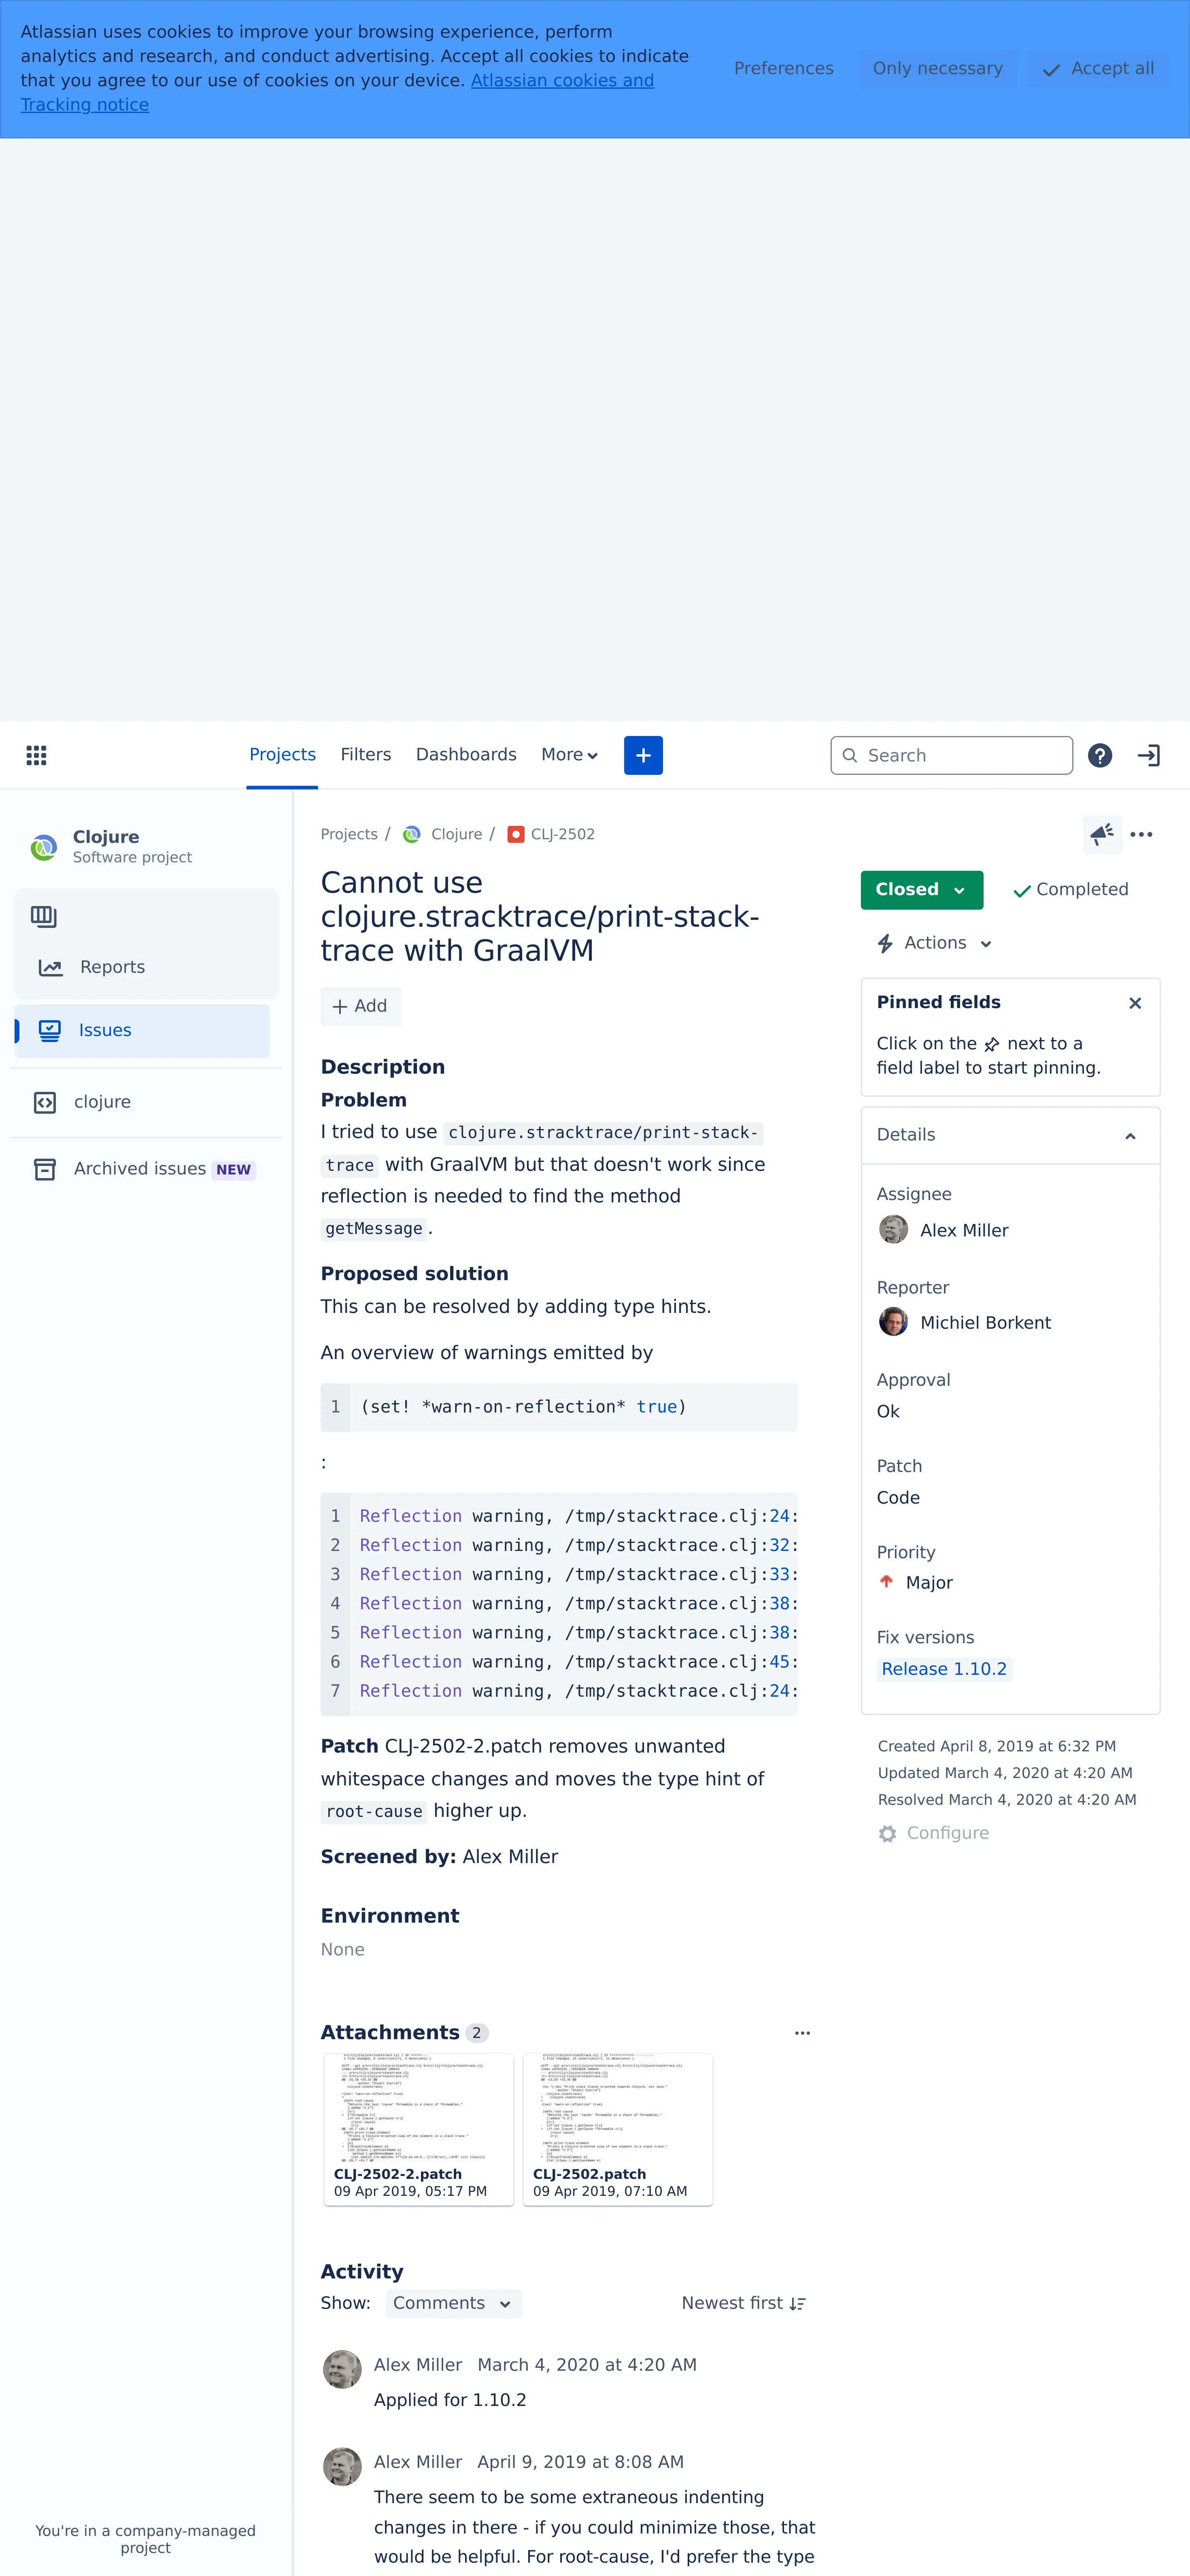Viewport: 1190px width, 2576px height.
Task: Open the Dashboards nav item
Action: pyautogui.click(x=466, y=755)
